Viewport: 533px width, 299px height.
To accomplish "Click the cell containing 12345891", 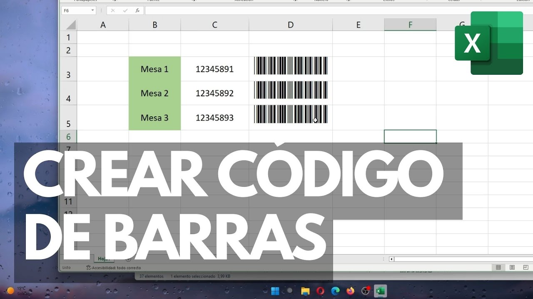I will (x=214, y=69).
